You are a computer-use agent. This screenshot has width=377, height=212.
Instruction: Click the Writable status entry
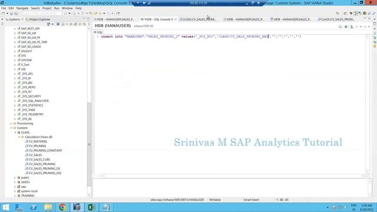[215, 200]
